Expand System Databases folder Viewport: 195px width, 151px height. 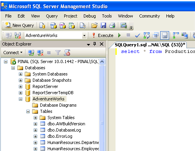point(20,74)
